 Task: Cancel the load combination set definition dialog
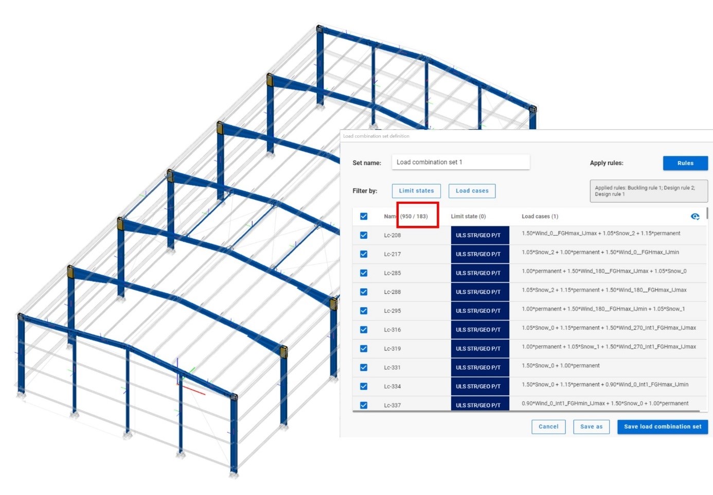click(548, 426)
